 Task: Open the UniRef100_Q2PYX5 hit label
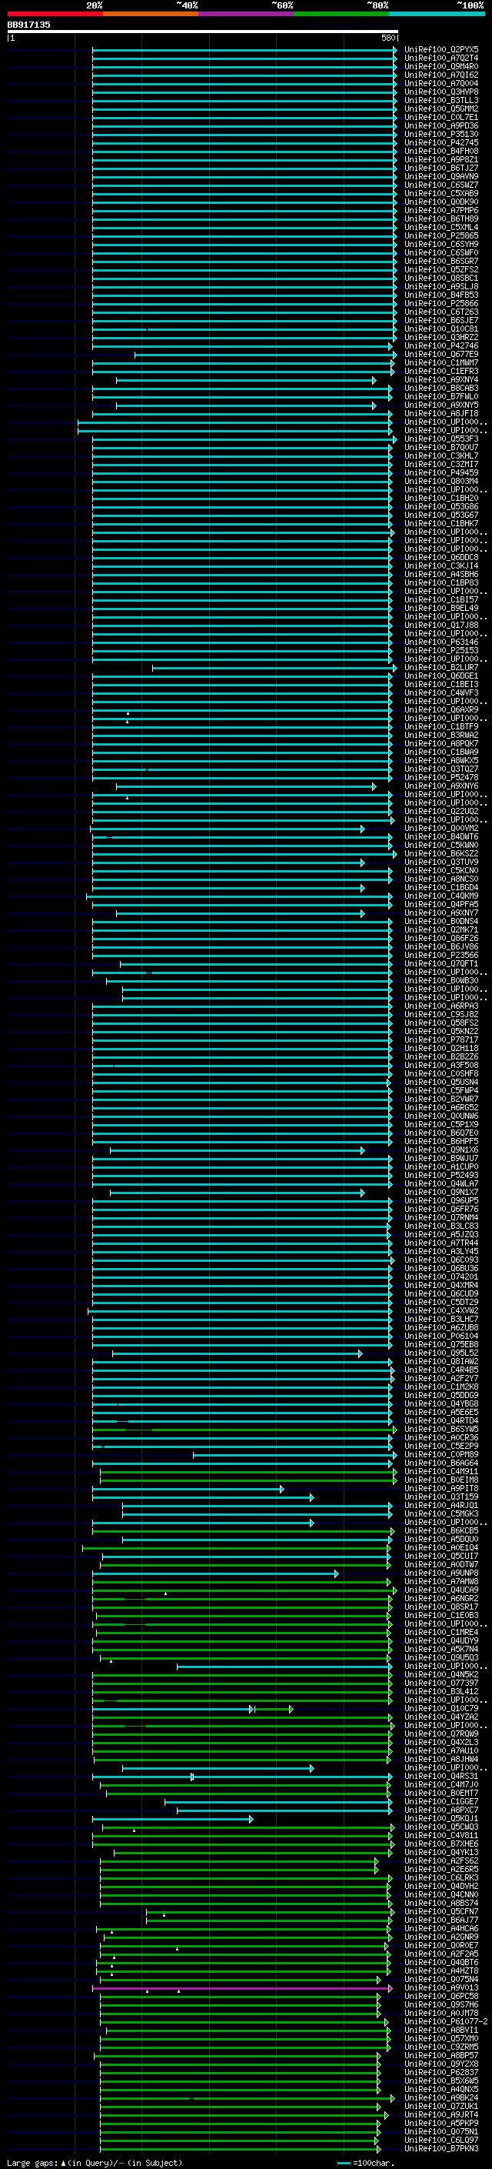441,50
